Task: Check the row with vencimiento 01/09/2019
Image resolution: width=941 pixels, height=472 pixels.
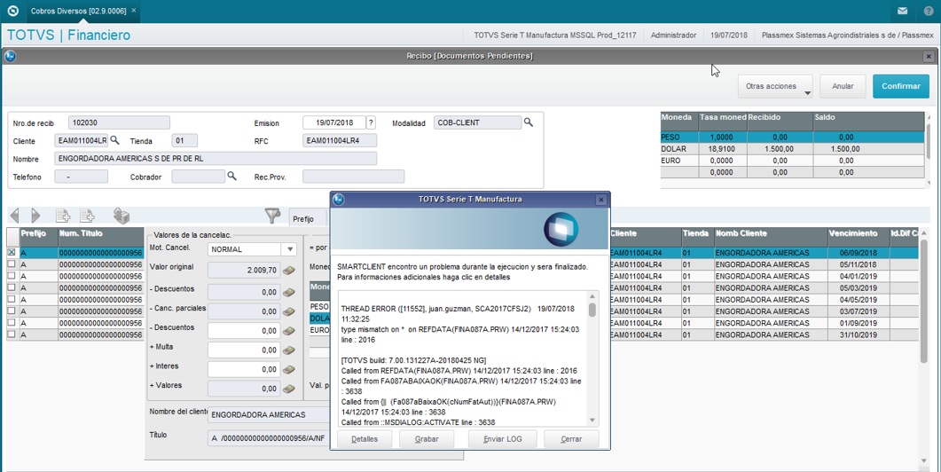Action: coord(12,323)
